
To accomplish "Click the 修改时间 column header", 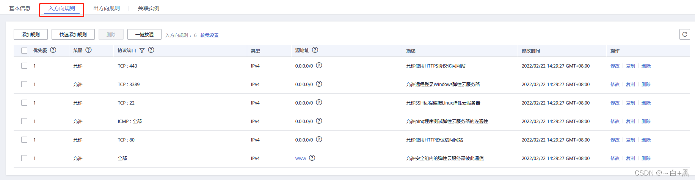I will point(531,51).
